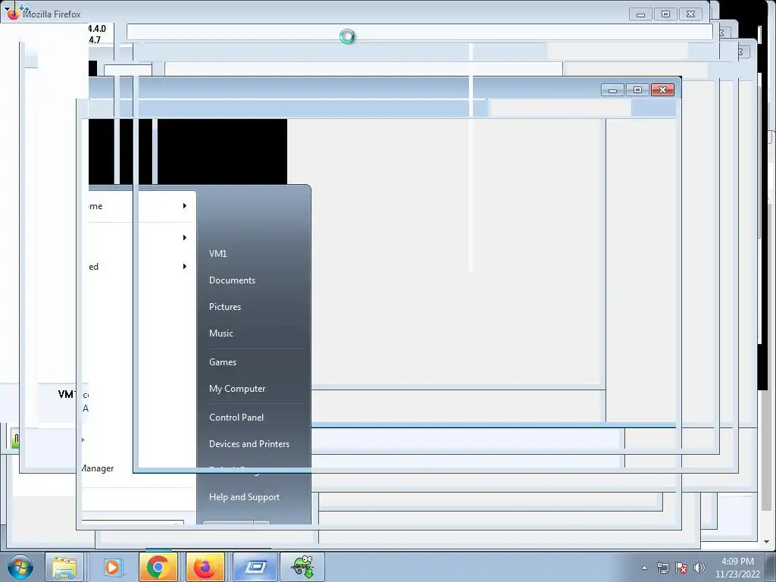Open Help and Support in Start menu
The height and width of the screenshot is (582, 776).
(244, 497)
